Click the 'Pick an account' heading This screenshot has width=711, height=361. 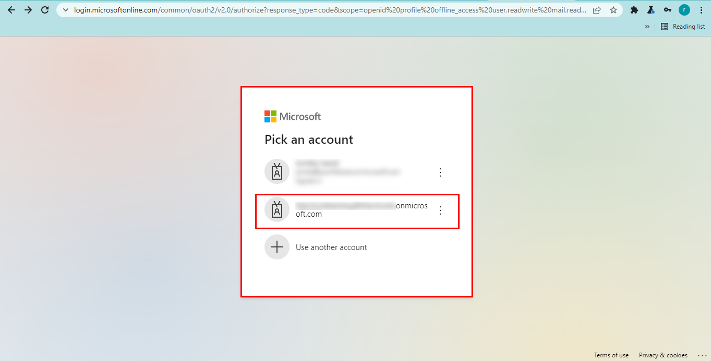click(x=309, y=140)
